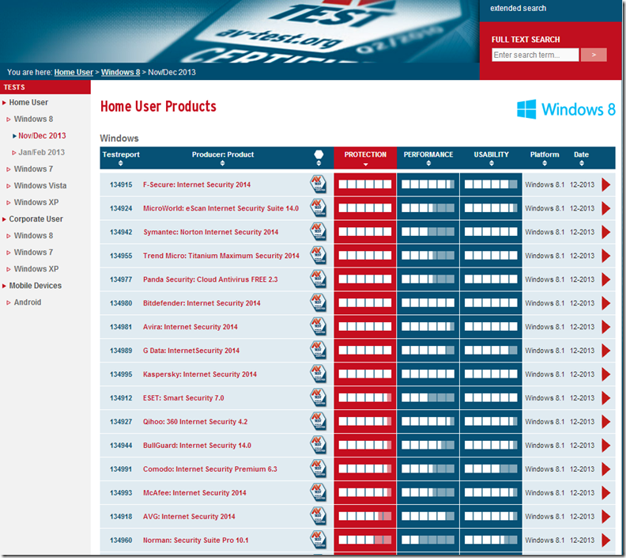The height and width of the screenshot is (558, 626).
Task: Sort table by USABILITY score
Action: [x=492, y=163]
